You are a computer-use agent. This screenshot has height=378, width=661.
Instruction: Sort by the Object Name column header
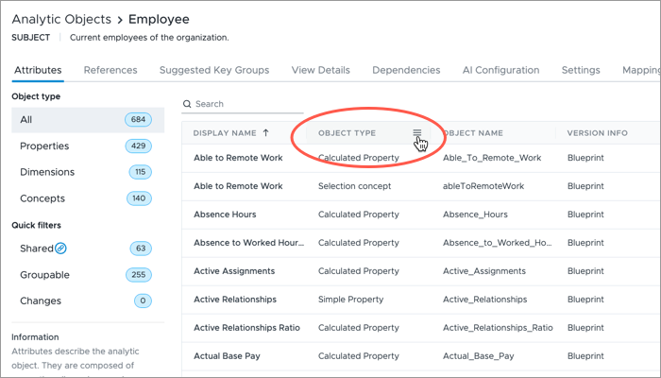pos(473,133)
